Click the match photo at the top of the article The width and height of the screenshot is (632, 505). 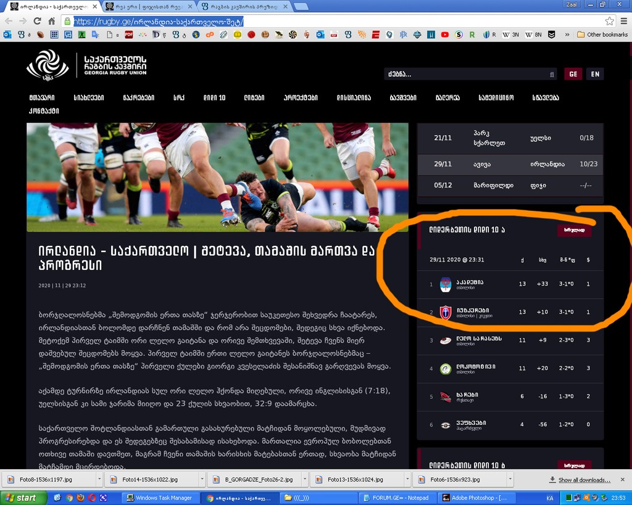218,177
